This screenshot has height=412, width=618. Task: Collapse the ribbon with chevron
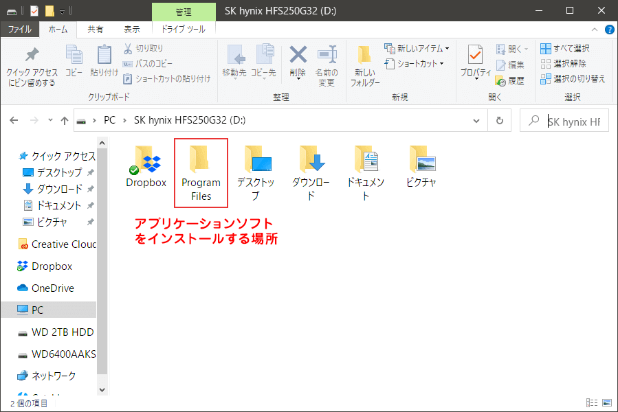pyautogui.click(x=595, y=30)
